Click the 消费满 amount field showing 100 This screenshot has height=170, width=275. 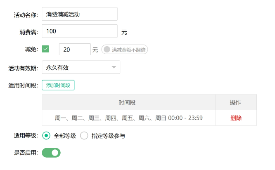pyautogui.click(x=79, y=31)
